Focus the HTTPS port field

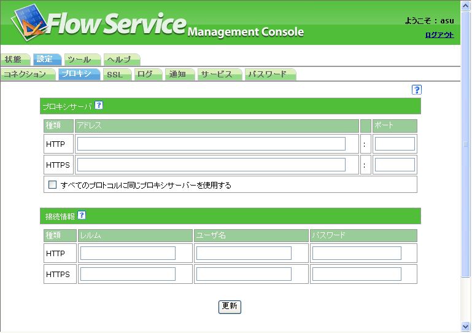pos(395,165)
